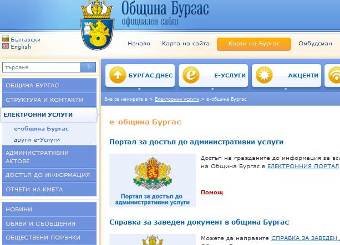Open ОБЩИНА БУРГАС in the sidebar
Viewport: 340px width, 245px height.
49,85
